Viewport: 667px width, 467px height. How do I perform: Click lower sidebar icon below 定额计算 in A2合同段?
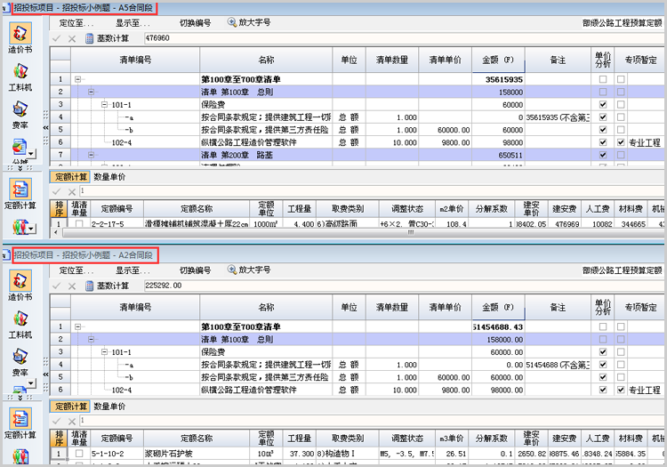[20, 456]
